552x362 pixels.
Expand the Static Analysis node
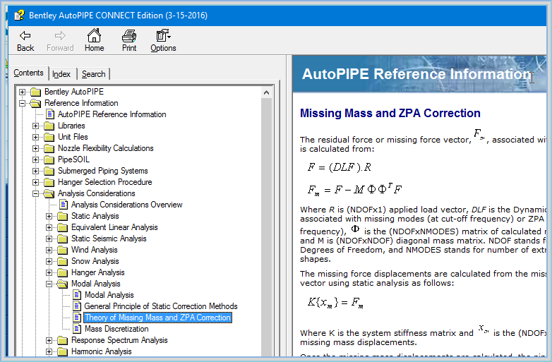[49, 217]
